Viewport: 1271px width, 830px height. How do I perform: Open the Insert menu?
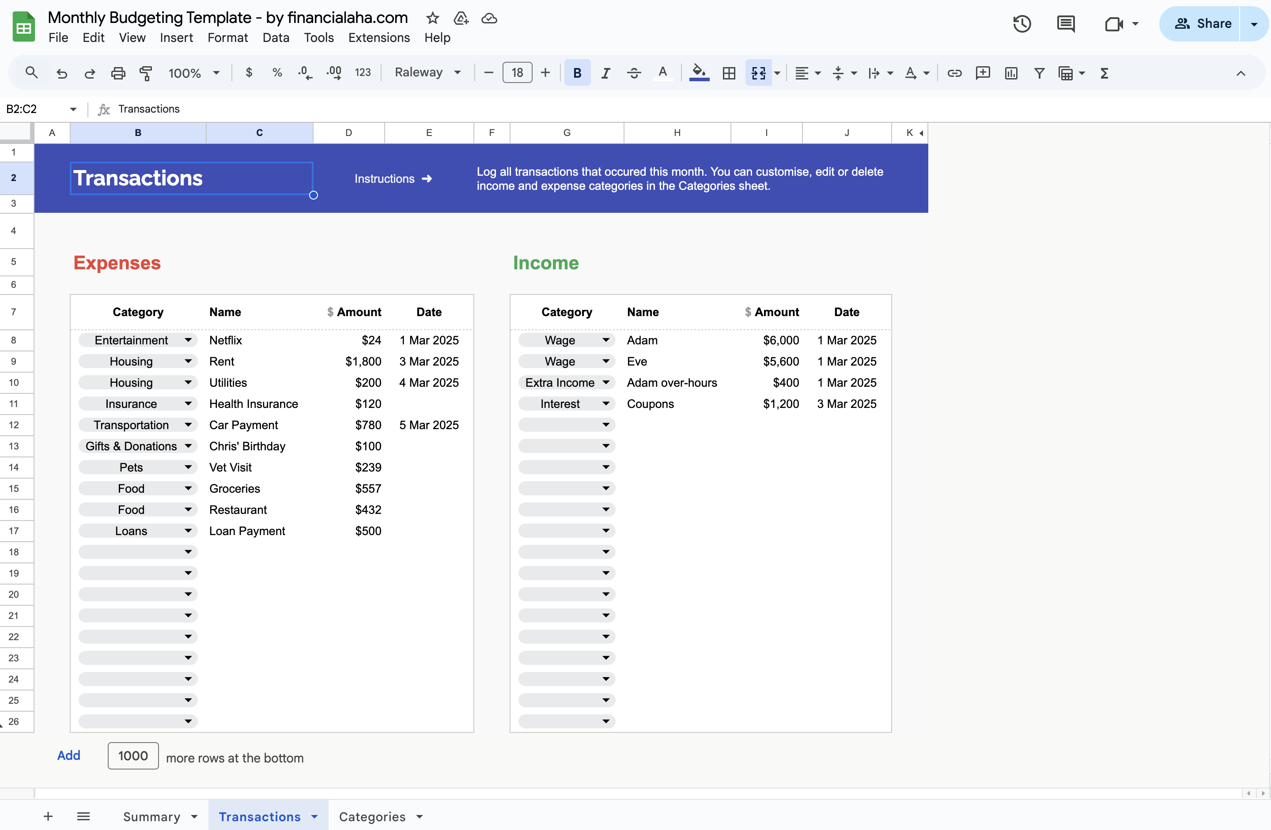tap(176, 38)
